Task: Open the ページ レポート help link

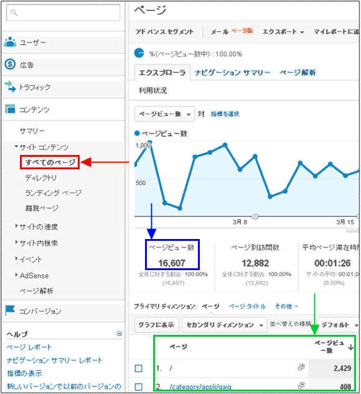Action: [x=29, y=347]
